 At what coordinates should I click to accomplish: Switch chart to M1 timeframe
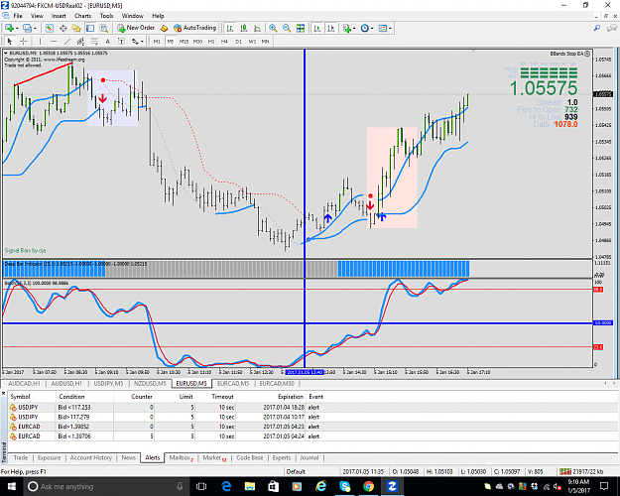click(x=157, y=41)
